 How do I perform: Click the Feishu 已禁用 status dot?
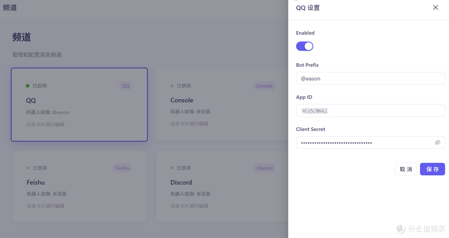28,168
